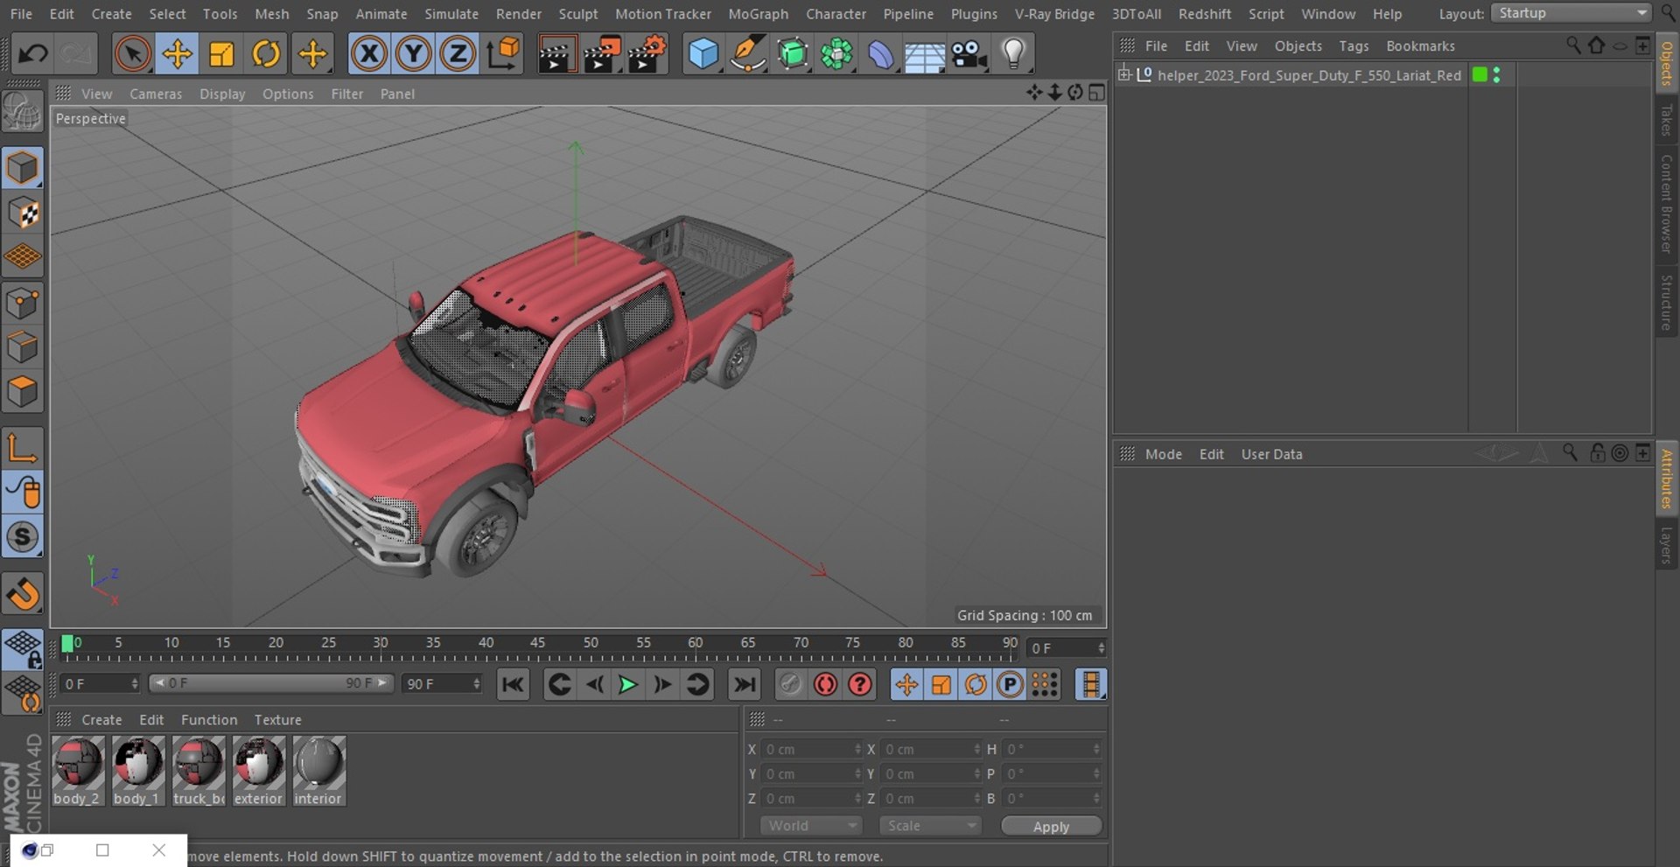This screenshot has height=867, width=1680.
Task: Open the MoGraph menu
Action: [x=758, y=14]
